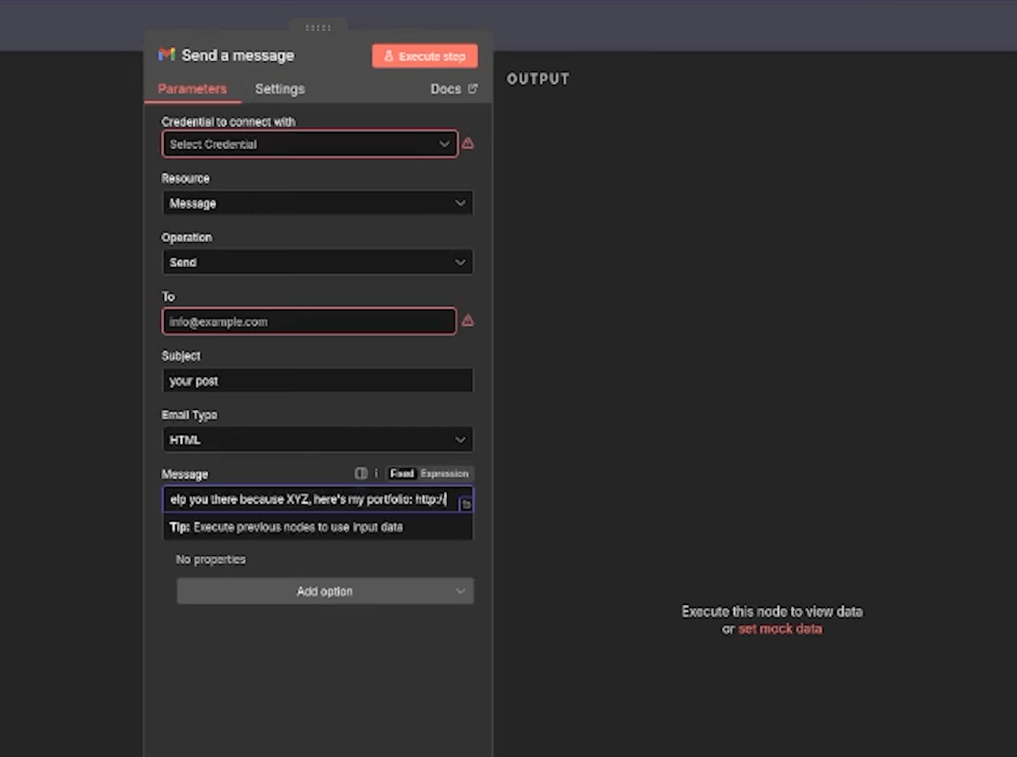
Task: Open the Email Type dropdown set to HTML
Action: click(318, 439)
